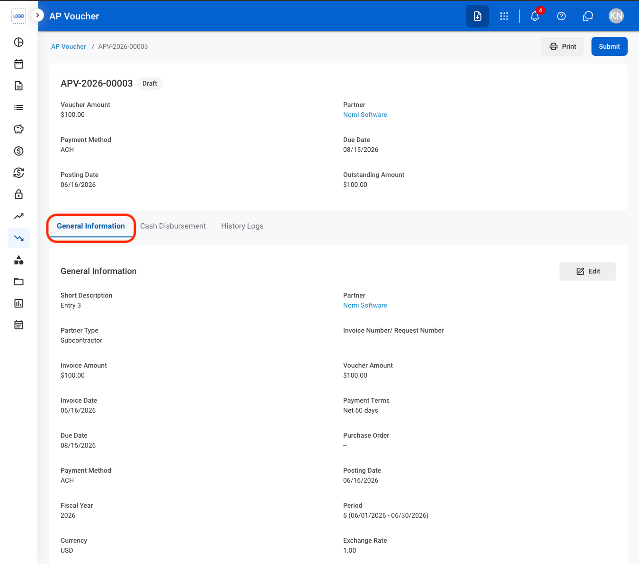Click the LOGO image in the sidebar

click(18, 16)
